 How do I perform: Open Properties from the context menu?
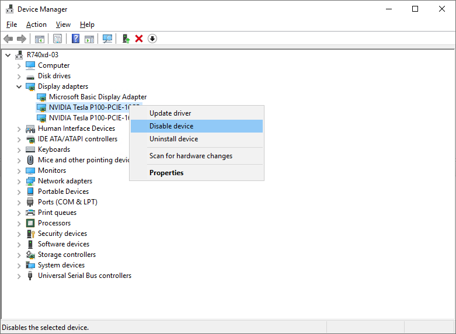[x=166, y=173]
